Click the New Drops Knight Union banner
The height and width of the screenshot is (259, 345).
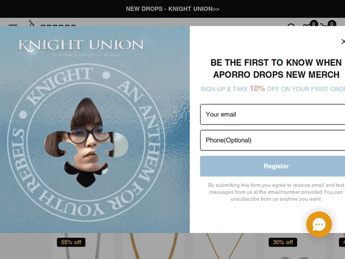172,9
